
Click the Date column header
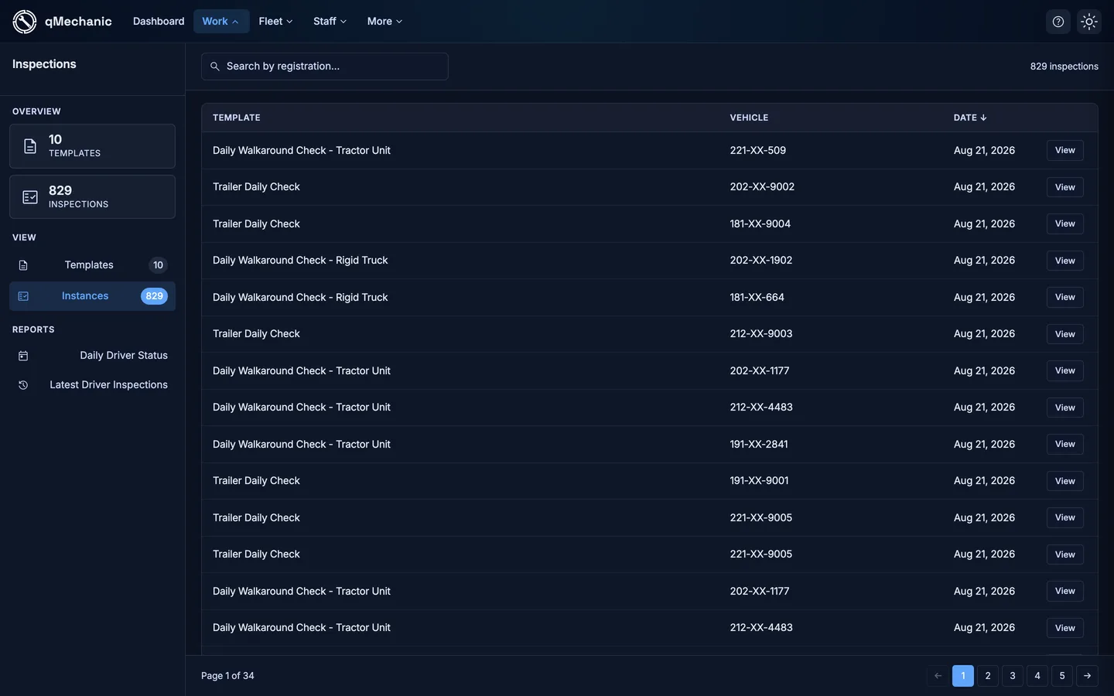tap(970, 118)
